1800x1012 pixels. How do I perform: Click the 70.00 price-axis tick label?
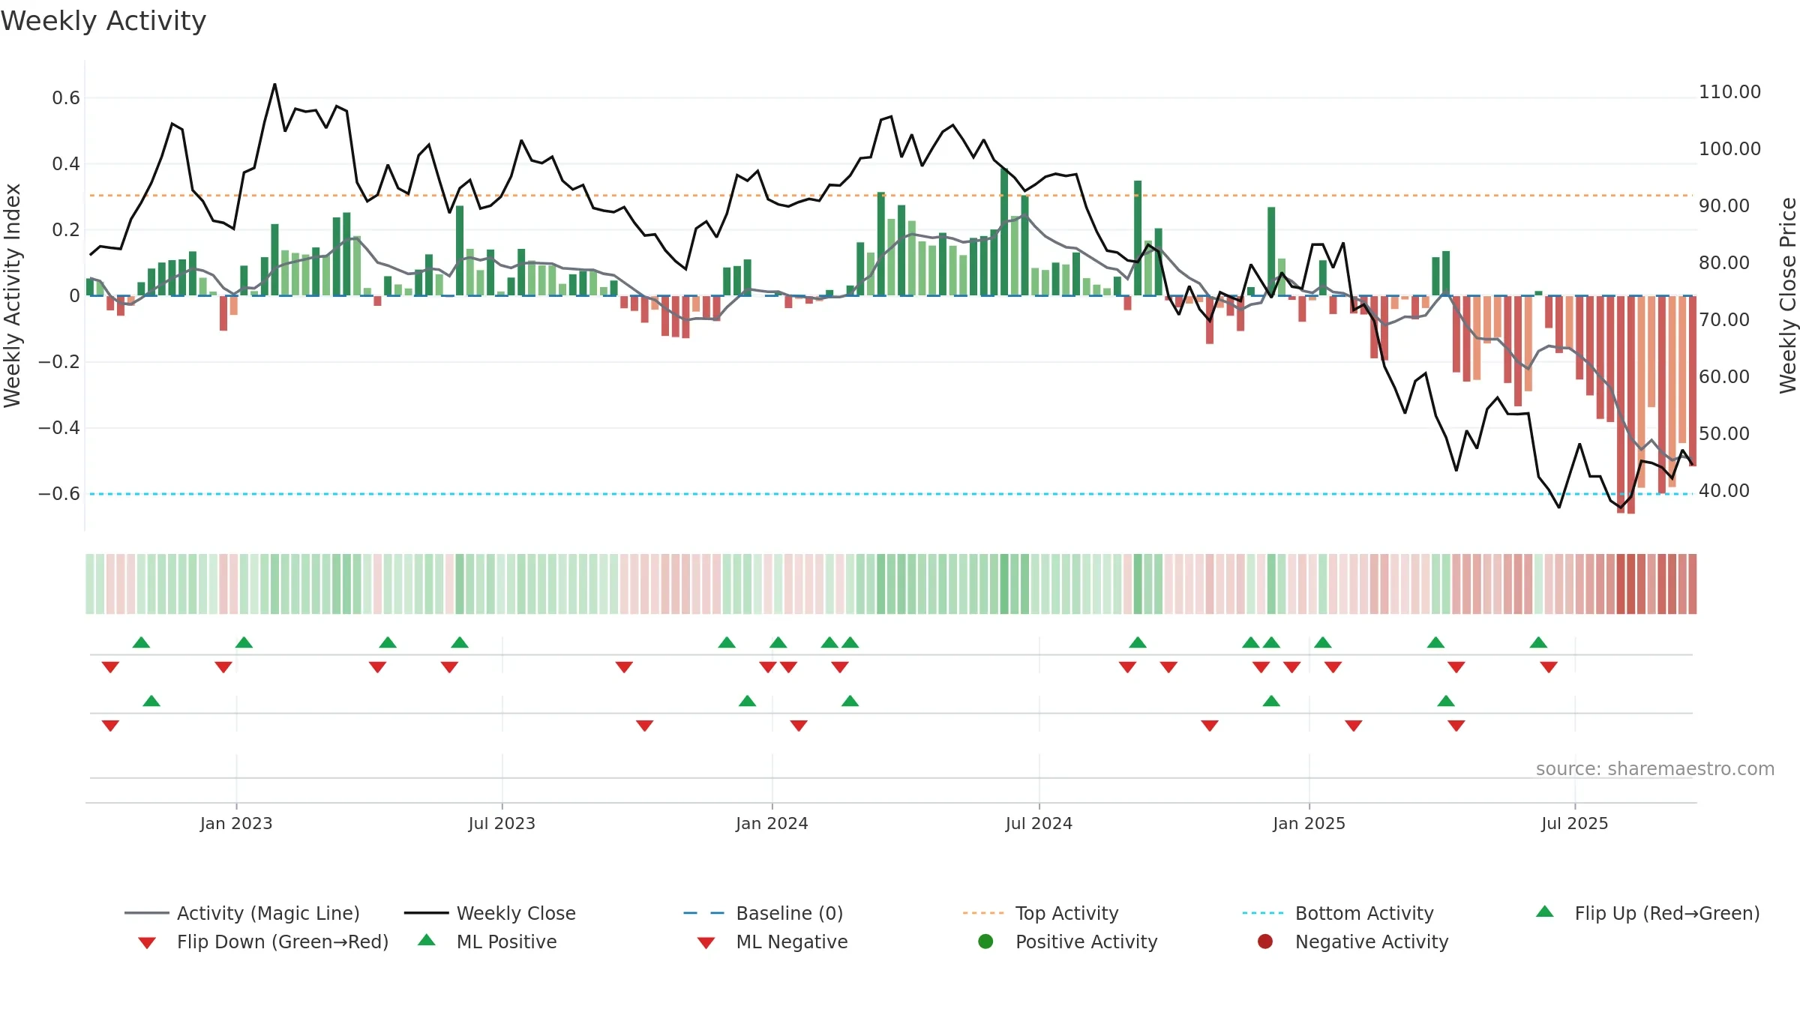pos(1724,320)
